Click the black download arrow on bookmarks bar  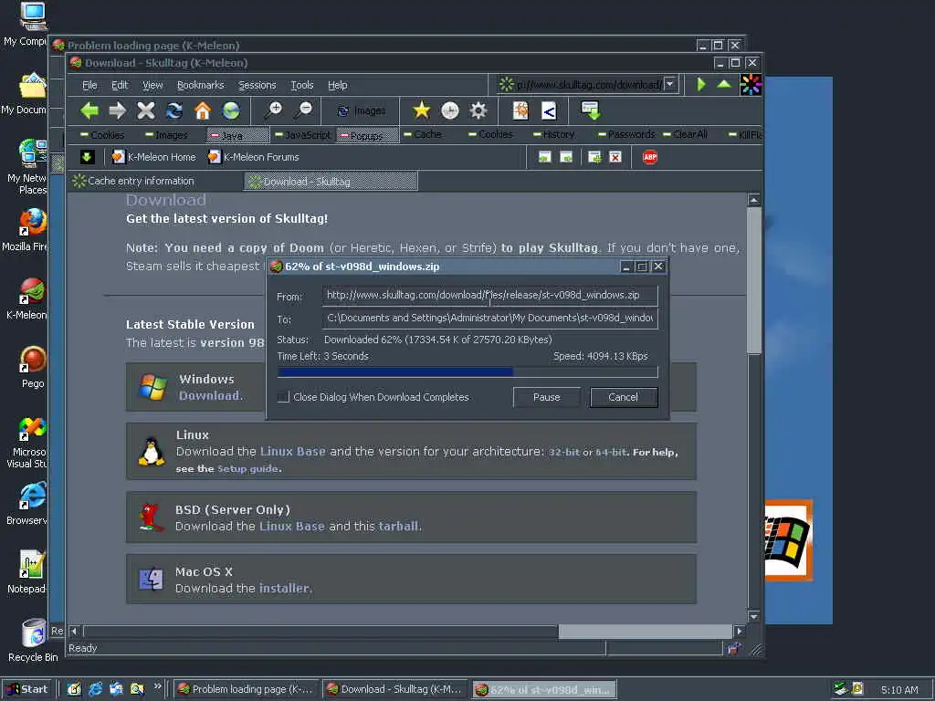point(87,157)
